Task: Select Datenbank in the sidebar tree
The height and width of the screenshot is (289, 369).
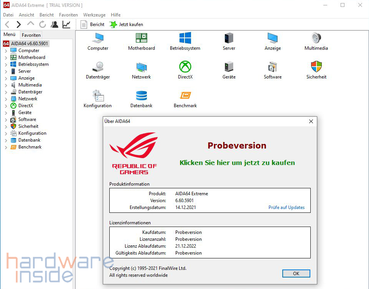Action: [x=30, y=140]
